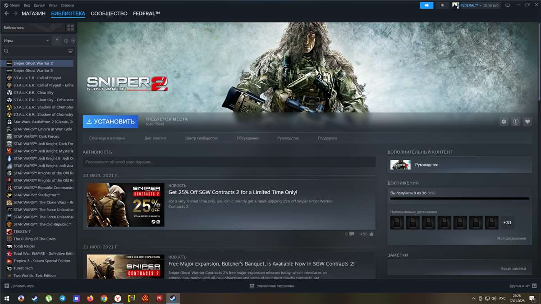Click the announcements megaphone icon

[x=426, y=5]
